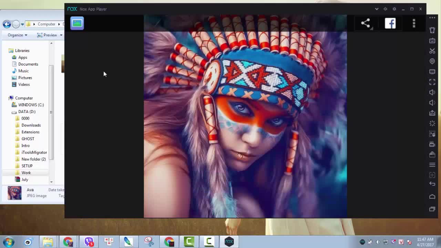Select Libraries in navigation pane

tap(22, 51)
